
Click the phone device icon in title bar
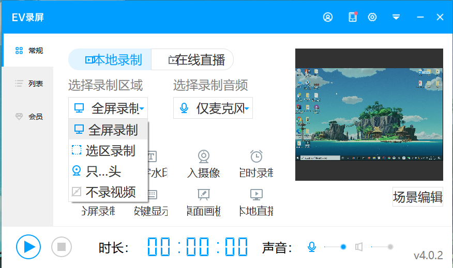[353, 17]
